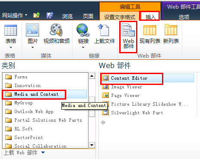
Task: Expand the 上载 Web 部件 dropdown arrow
Action: [x=43, y=153]
